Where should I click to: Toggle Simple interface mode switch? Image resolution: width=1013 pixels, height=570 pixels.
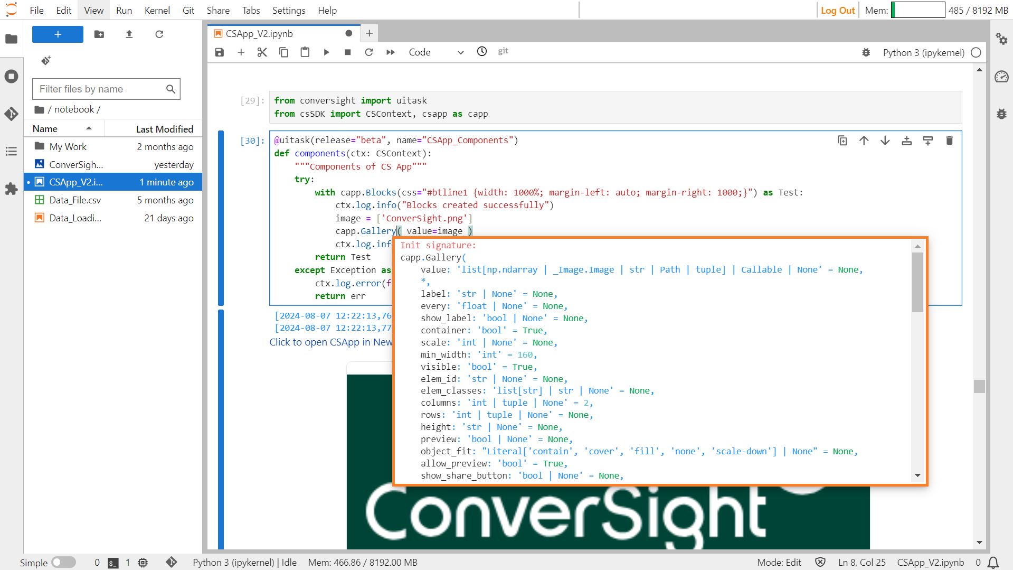(64, 563)
